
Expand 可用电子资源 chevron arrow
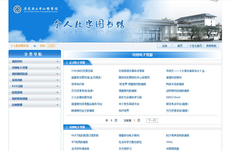coord(58,68)
